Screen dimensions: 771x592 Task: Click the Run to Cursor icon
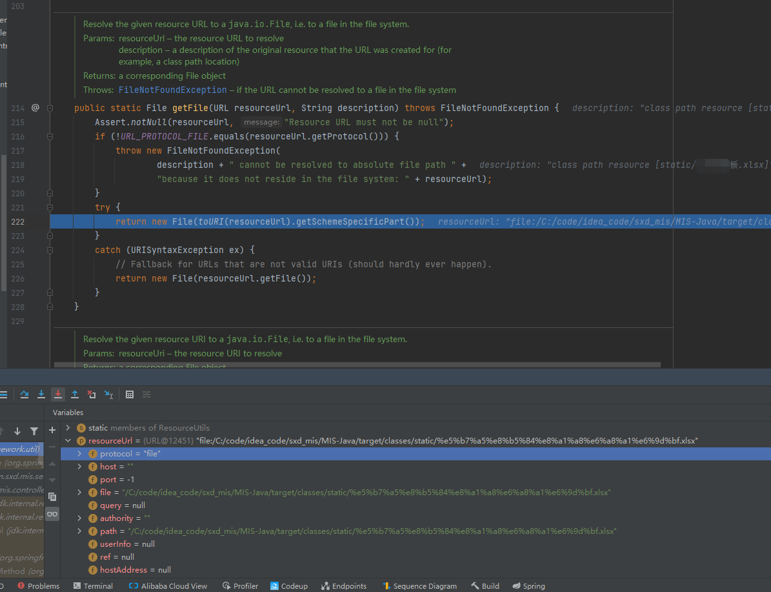[108, 394]
